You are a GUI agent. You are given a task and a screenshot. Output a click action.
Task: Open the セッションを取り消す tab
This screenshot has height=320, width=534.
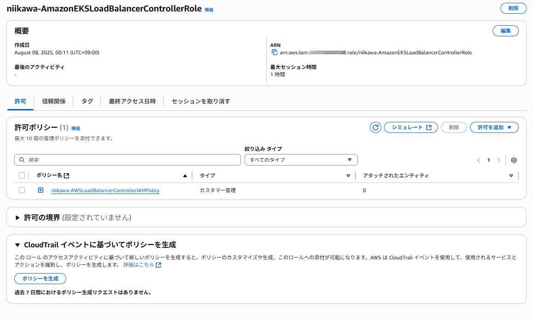[x=201, y=102]
